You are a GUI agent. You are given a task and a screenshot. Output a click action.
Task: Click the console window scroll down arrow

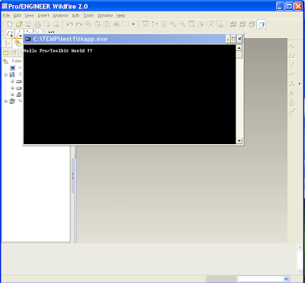click(239, 140)
